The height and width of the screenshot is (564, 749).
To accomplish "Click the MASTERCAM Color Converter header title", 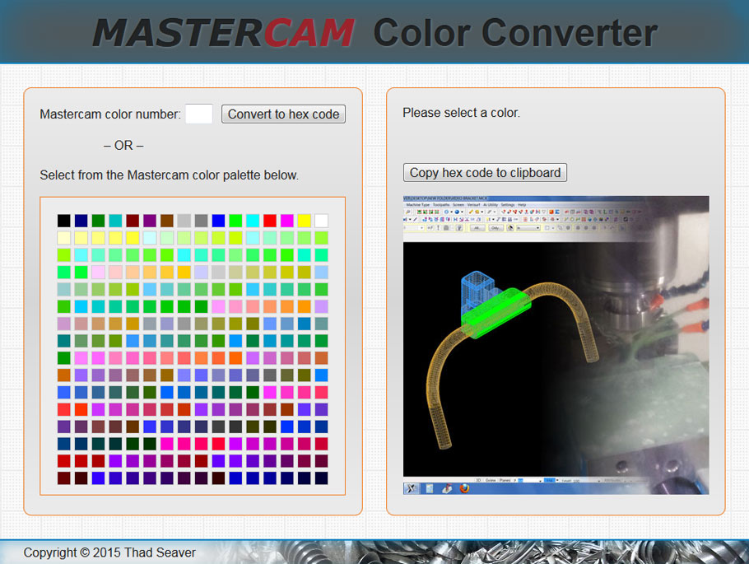I will [375, 32].
